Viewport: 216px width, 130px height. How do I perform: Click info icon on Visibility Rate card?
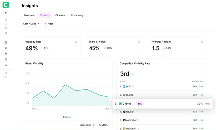(76, 42)
